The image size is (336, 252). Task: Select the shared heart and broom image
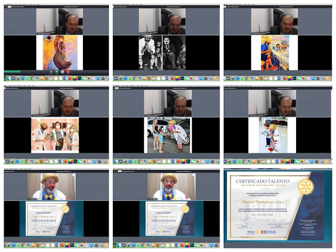[x=59, y=52]
